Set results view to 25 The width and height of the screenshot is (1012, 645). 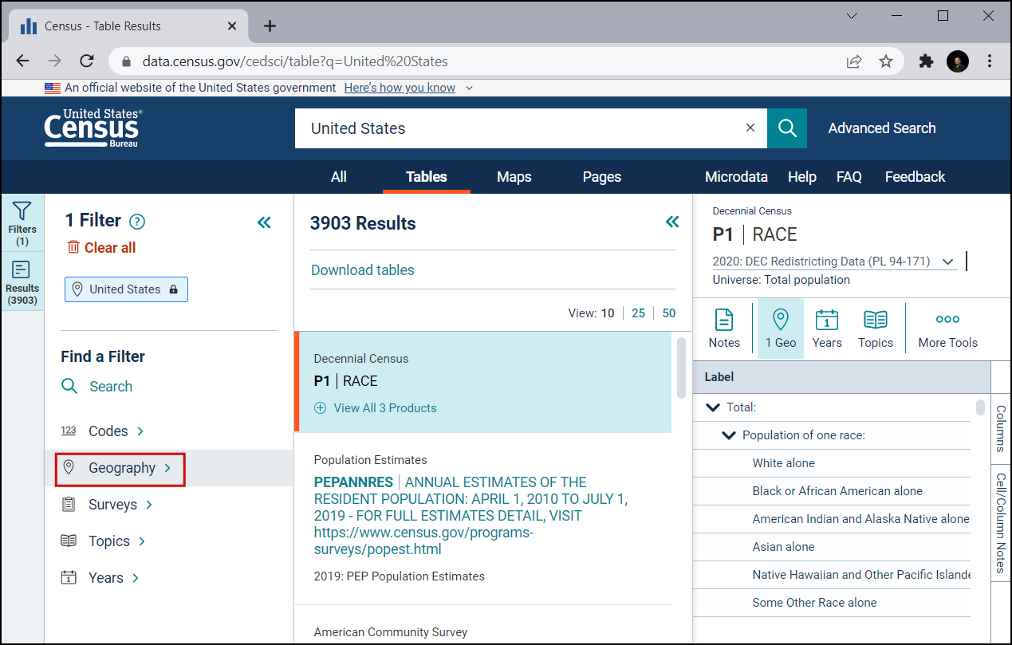click(x=638, y=313)
